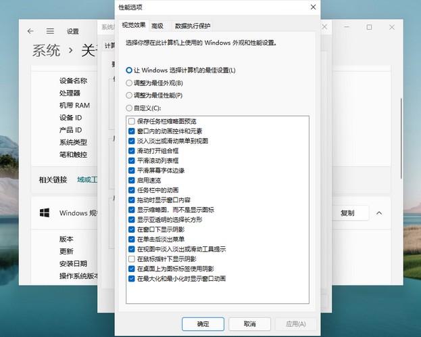Uncheck 显示缩略图，而不是显示图标
The width and height of the screenshot is (421, 337).
tap(132, 210)
